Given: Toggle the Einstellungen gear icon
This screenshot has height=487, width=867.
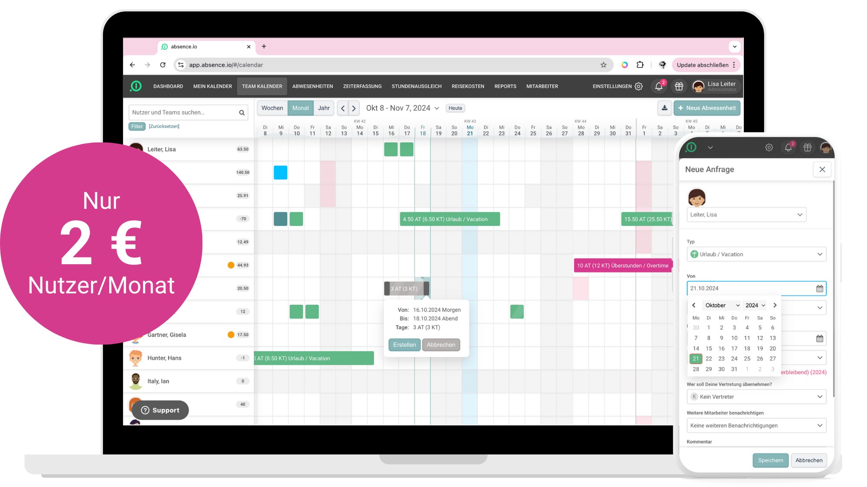Looking at the screenshot, I should 639,86.
